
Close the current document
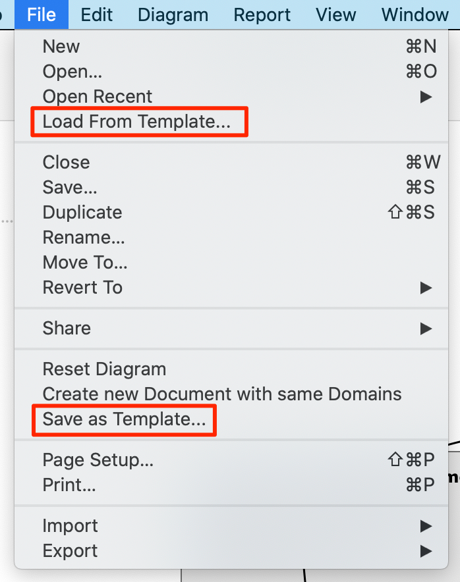(x=66, y=162)
